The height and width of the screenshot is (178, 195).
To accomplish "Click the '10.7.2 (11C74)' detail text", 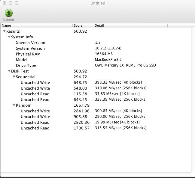I will click(108, 48).
